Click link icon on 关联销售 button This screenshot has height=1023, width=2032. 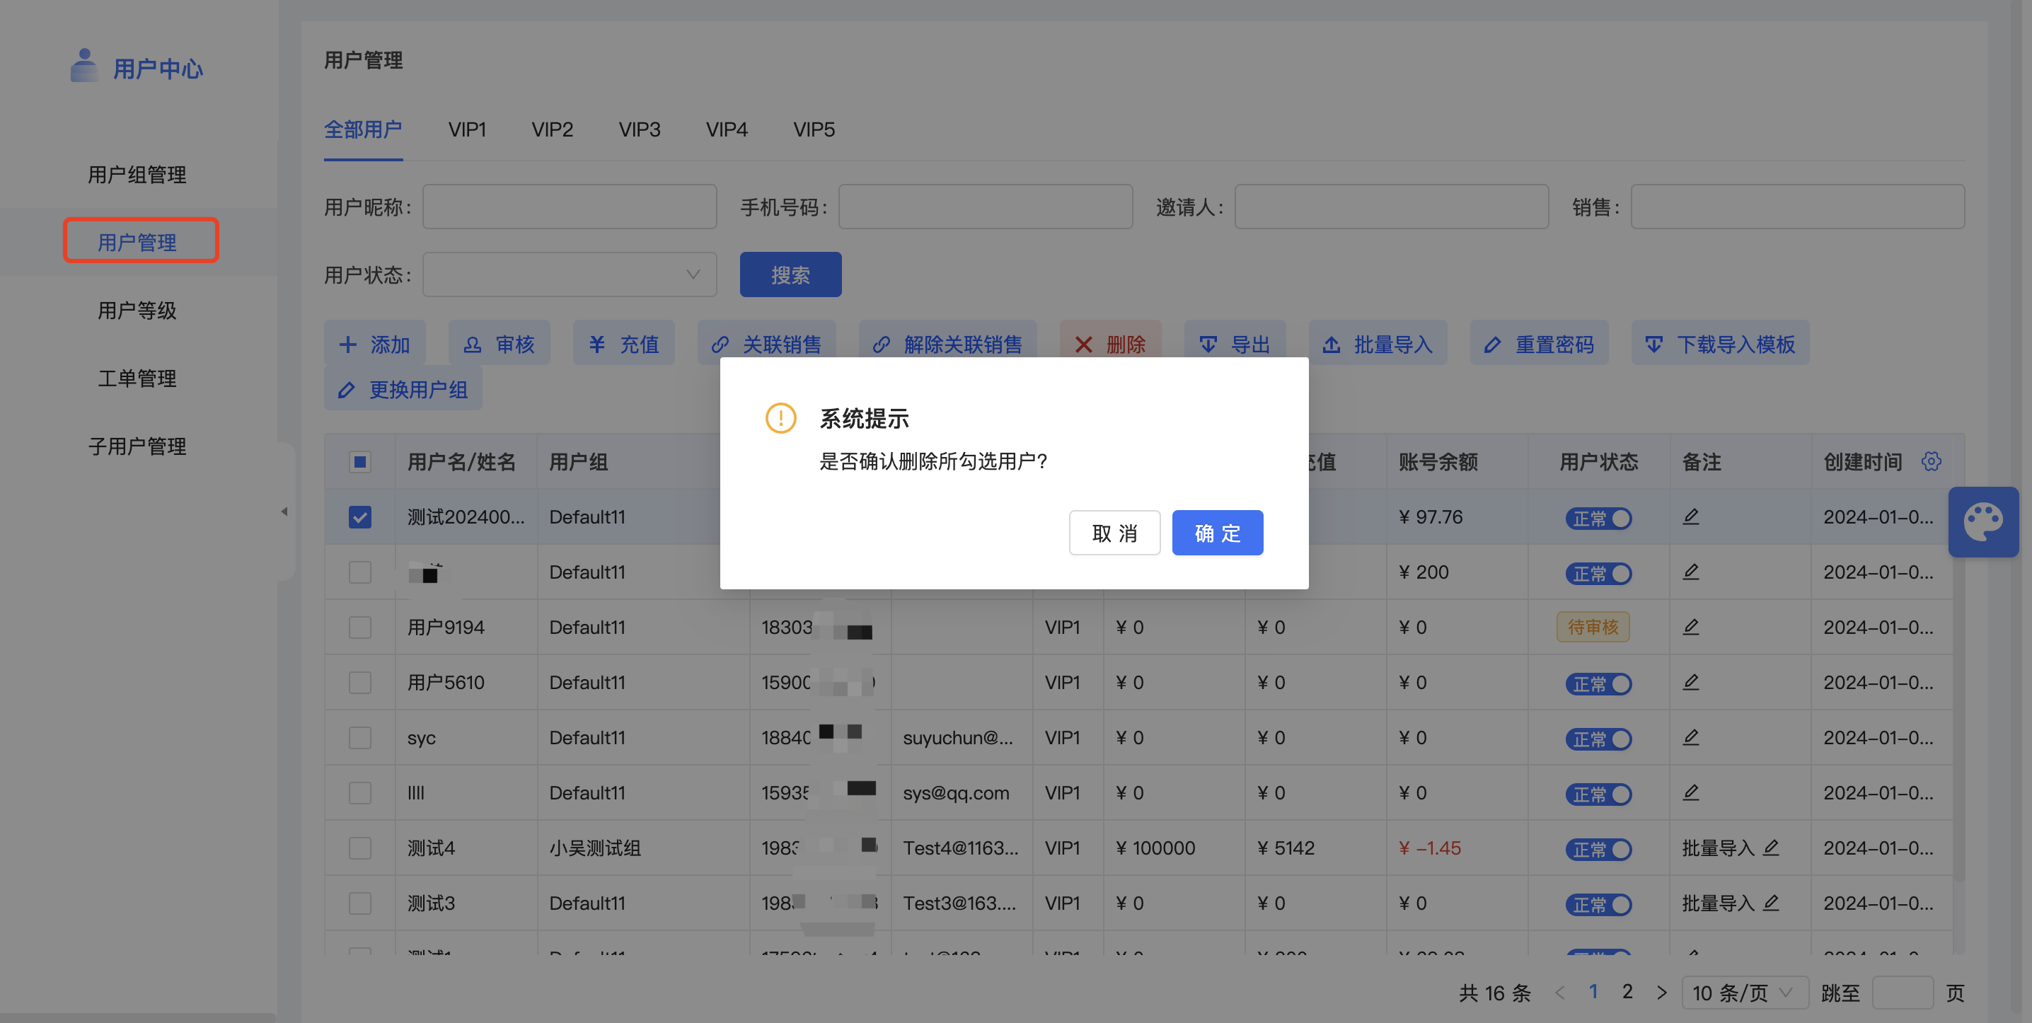tap(720, 344)
